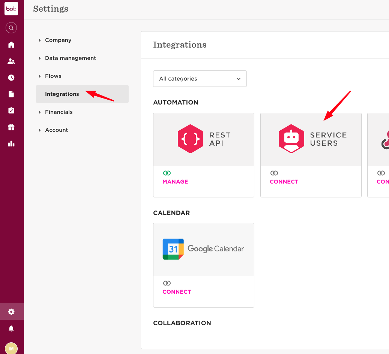Click the COLLABORATION section heading
This screenshot has height=354, width=389.
tap(182, 323)
